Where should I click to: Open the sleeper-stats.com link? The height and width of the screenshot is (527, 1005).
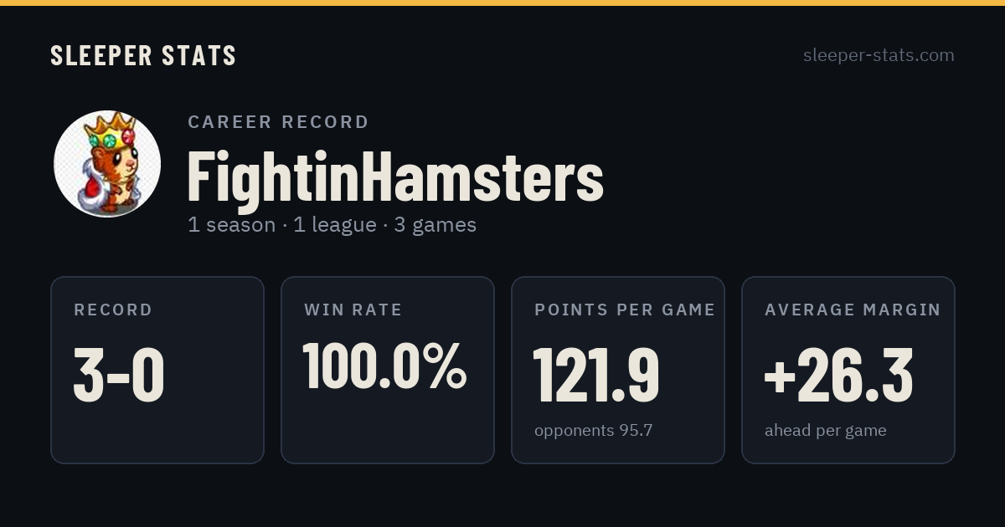click(x=879, y=55)
